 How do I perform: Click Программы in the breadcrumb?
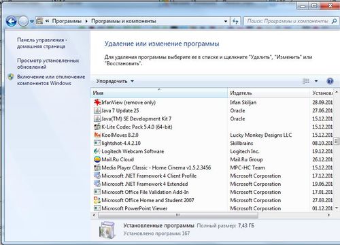click(x=67, y=21)
